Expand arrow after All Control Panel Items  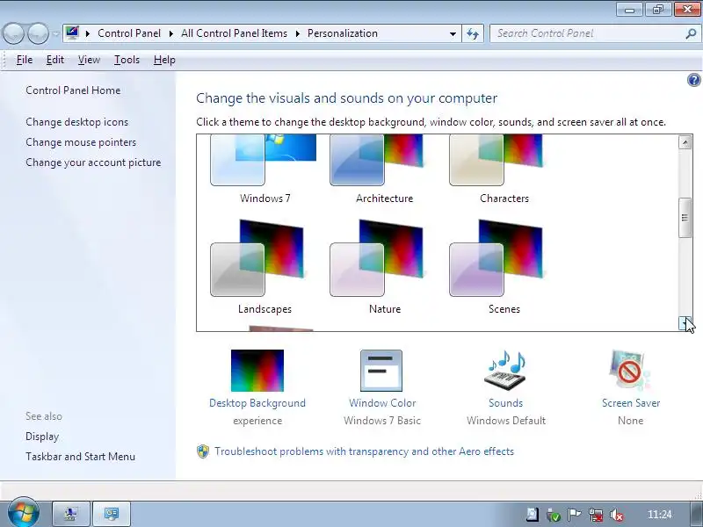297,33
